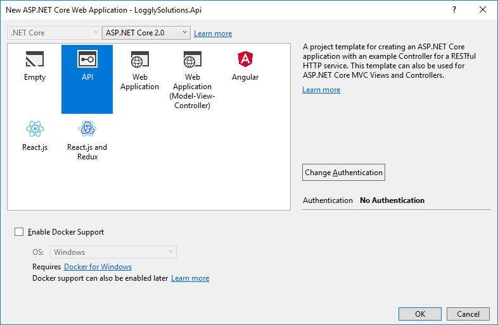The width and height of the screenshot is (498, 325).
Task: Open Learn more link about Docker support
Action: point(190,278)
